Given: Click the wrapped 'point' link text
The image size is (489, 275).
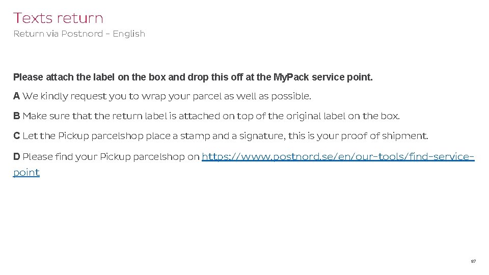Looking at the screenshot, I should click(x=26, y=172).
